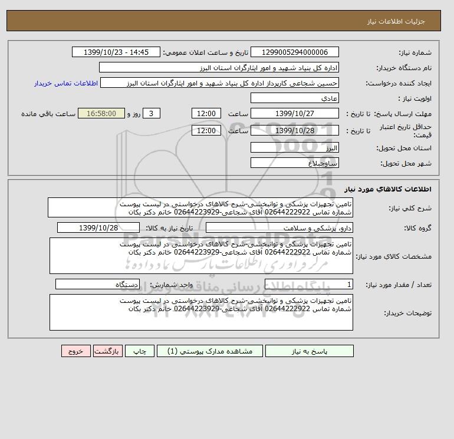Click price validity date 1399/10/28 field
This screenshot has height=439, width=454.
pos(294,130)
